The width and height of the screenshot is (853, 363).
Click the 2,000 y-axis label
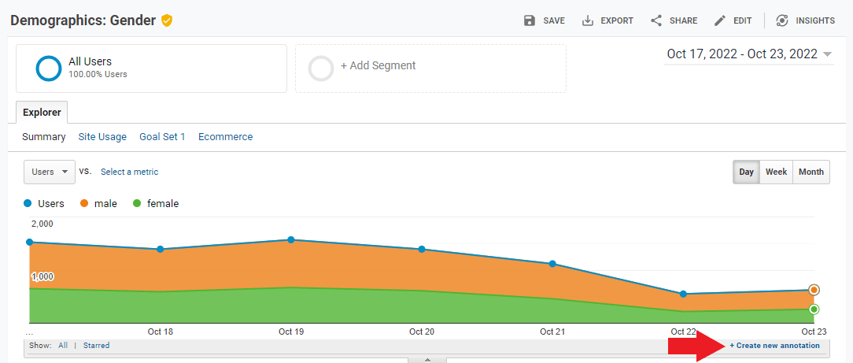(x=42, y=224)
